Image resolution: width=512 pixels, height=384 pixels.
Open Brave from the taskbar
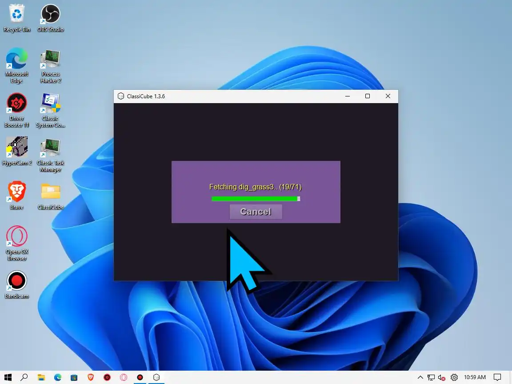pos(91,377)
